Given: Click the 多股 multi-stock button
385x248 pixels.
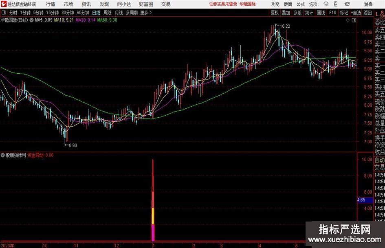Looking at the screenshot, I should 297,13.
